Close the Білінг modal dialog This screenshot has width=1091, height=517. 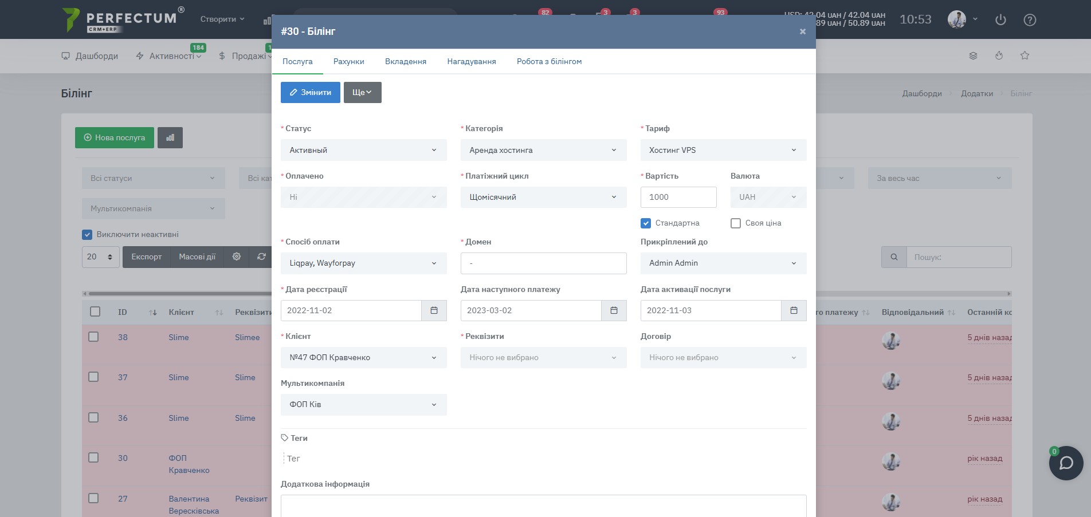click(x=802, y=31)
